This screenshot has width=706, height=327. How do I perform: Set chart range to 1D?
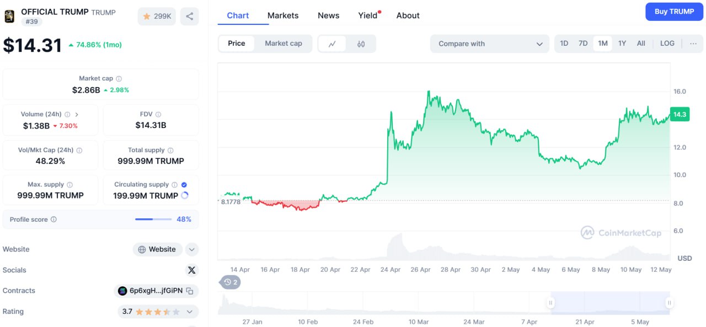(x=564, y=44)
